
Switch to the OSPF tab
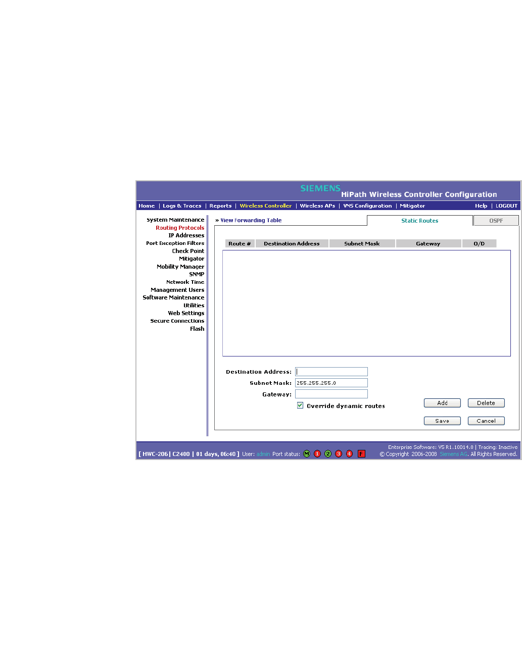[496, 221]
